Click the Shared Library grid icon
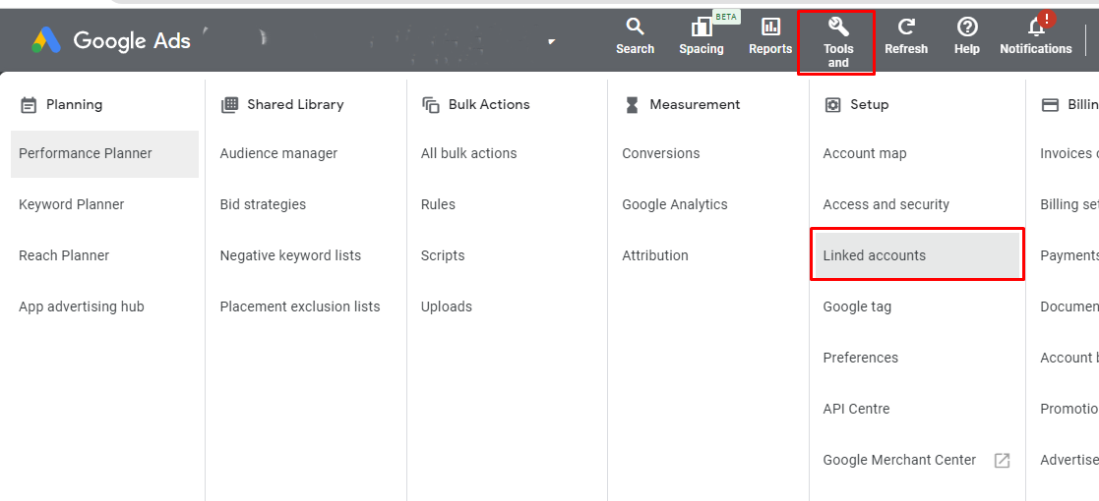1099x501 pixels. coord(229,105)
